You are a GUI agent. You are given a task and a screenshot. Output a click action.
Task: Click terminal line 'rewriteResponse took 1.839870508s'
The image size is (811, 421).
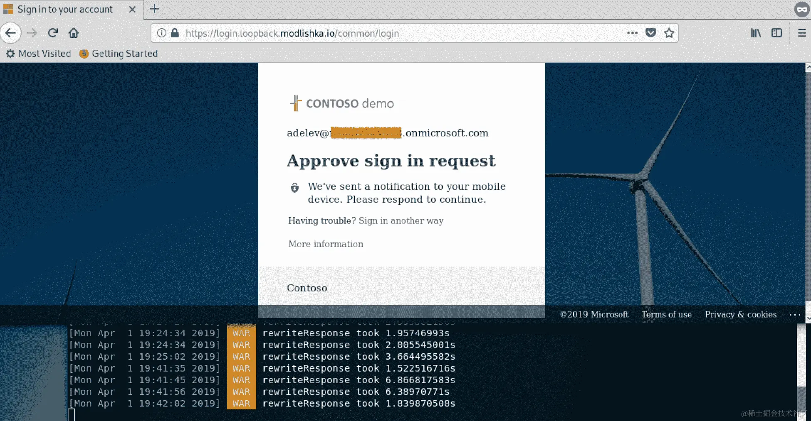(359, 403)
